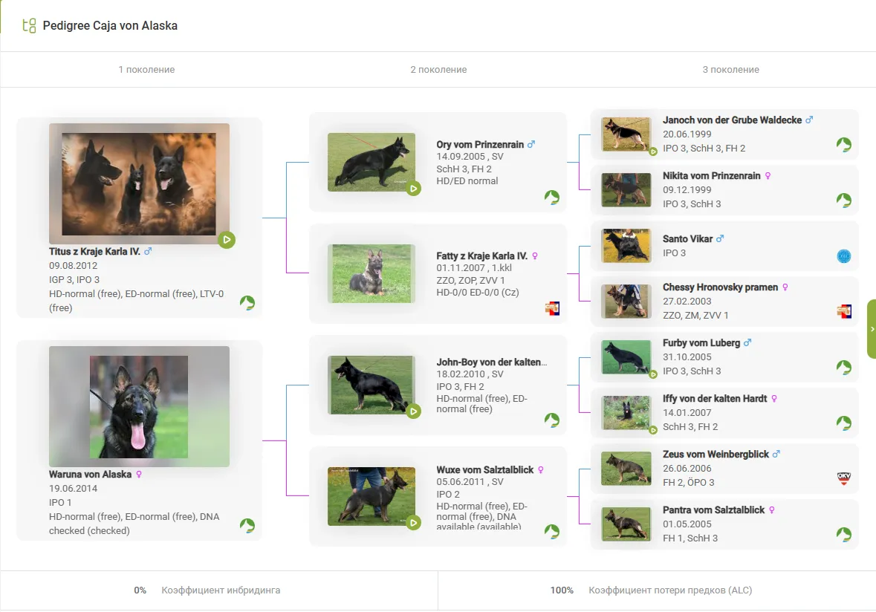Open Nikita vom Prinzenrain name link
The height and width of the screenshot is (612, 876).
coord(711,176)
